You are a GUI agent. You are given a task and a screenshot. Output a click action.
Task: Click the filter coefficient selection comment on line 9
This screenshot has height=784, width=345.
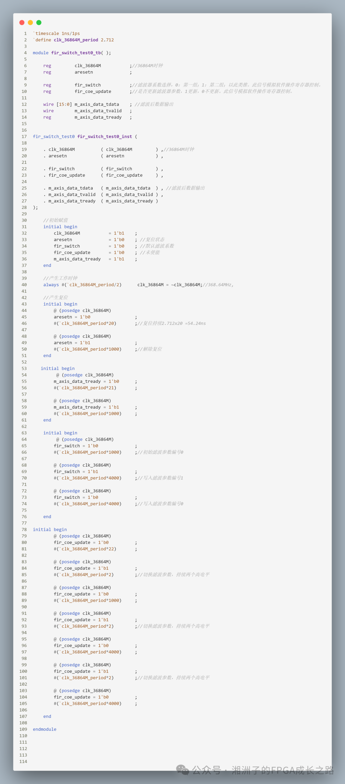(x=227, y=85)
